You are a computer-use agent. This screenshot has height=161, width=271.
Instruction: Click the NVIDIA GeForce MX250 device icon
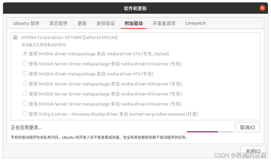coord(15,37)
